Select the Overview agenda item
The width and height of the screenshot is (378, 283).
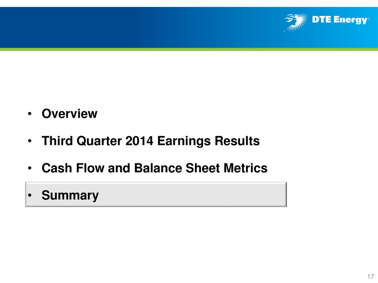pos(70,114)
